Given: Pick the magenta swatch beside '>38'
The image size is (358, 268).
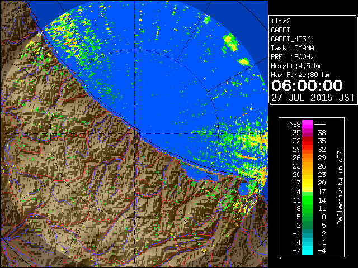Looking at the screenshot, I should click(308, 125).
